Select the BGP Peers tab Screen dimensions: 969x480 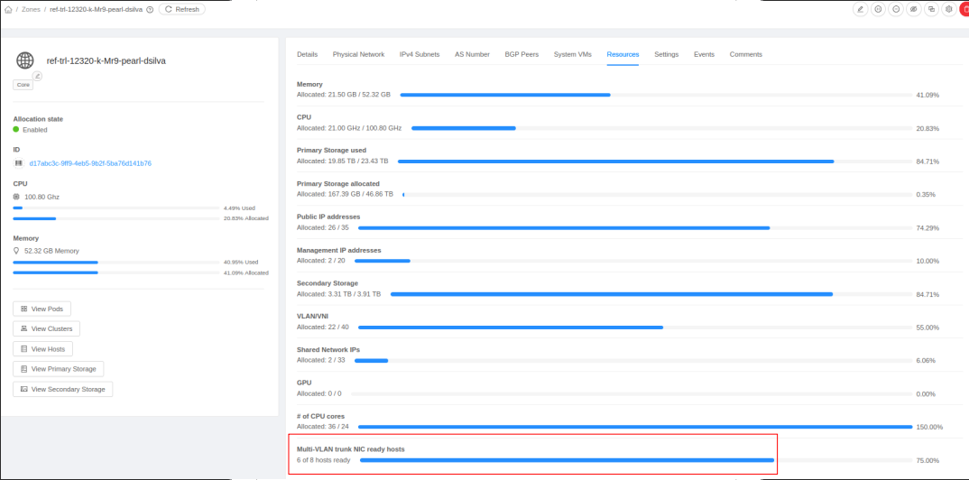click(521, 54)
